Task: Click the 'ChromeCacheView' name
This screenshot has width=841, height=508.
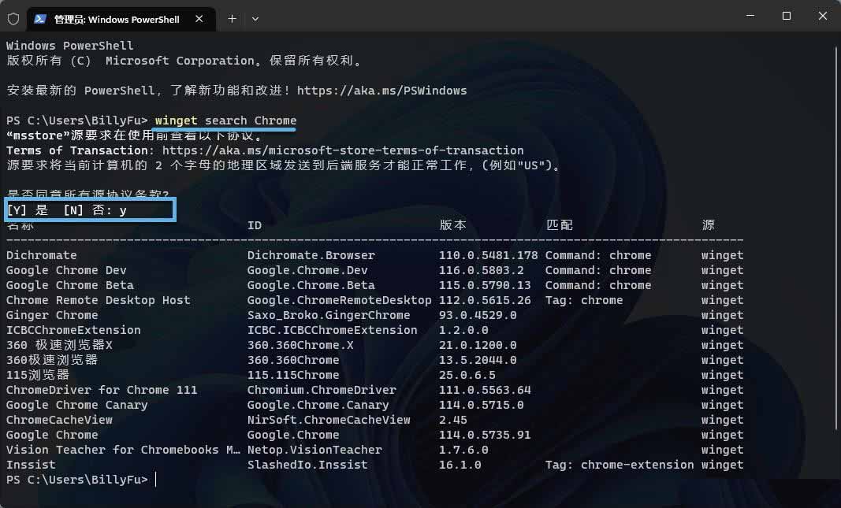Action: tap(60, 420)
